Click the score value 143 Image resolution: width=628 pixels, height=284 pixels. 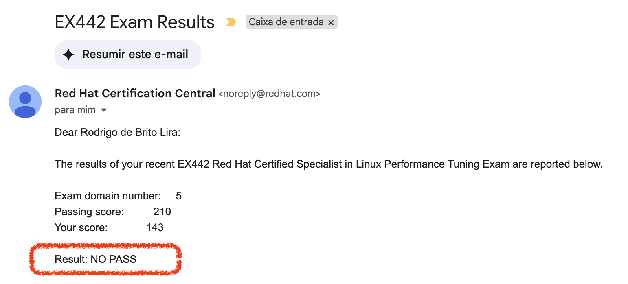pos(155,227)
